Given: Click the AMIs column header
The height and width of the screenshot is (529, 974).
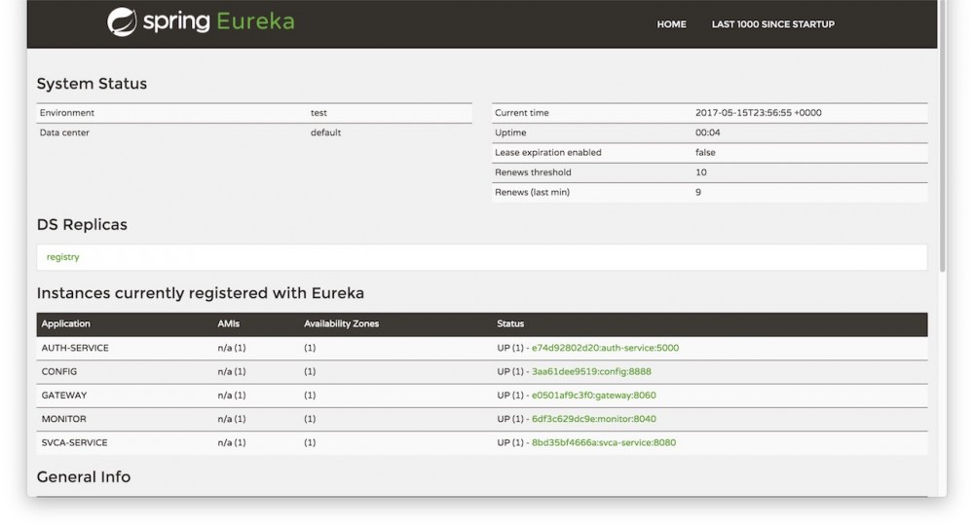Looking at the screenshot, I should pyautogui.click(x=227, y=324).
